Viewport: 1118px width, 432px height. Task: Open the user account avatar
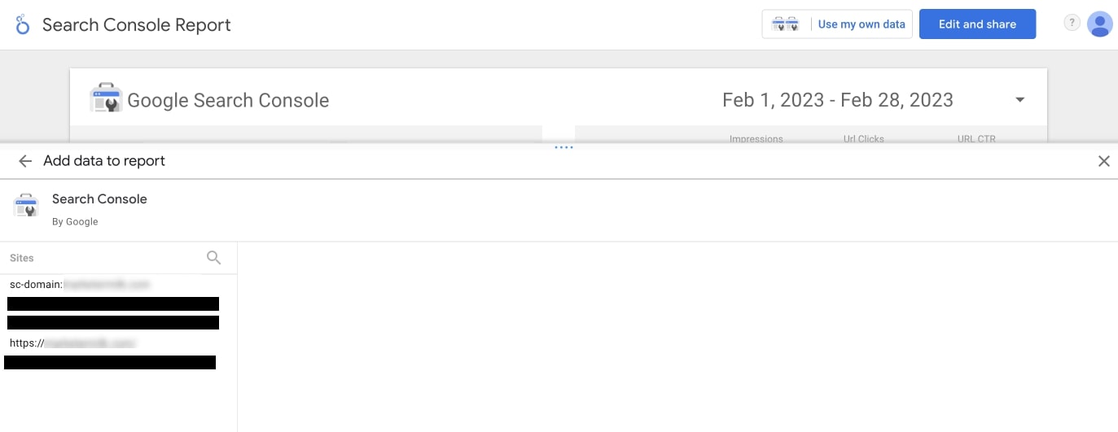tap(1099, 24)
